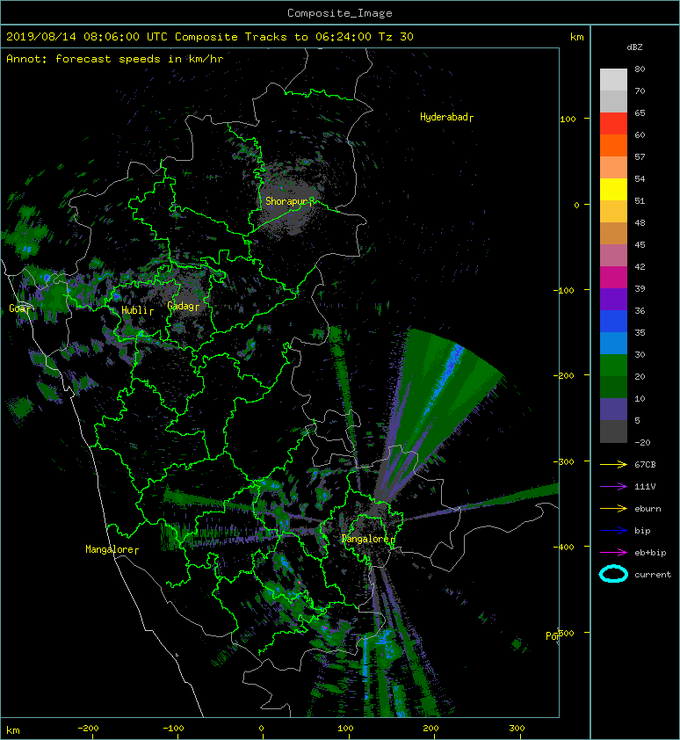Select the purple swatch in the dBZ scale

tap(613, 300)
